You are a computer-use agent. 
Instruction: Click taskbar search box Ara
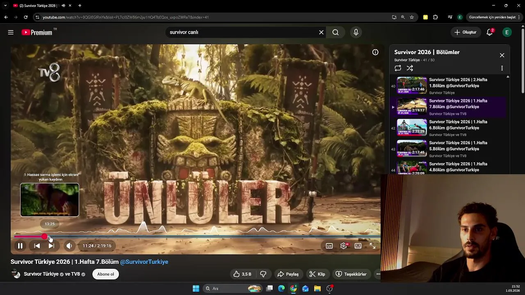(x=233, y=288)
